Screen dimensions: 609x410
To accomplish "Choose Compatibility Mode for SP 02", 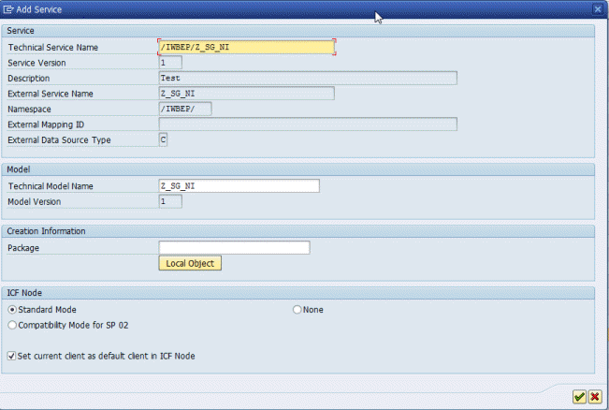I will (x=12, y=325).
